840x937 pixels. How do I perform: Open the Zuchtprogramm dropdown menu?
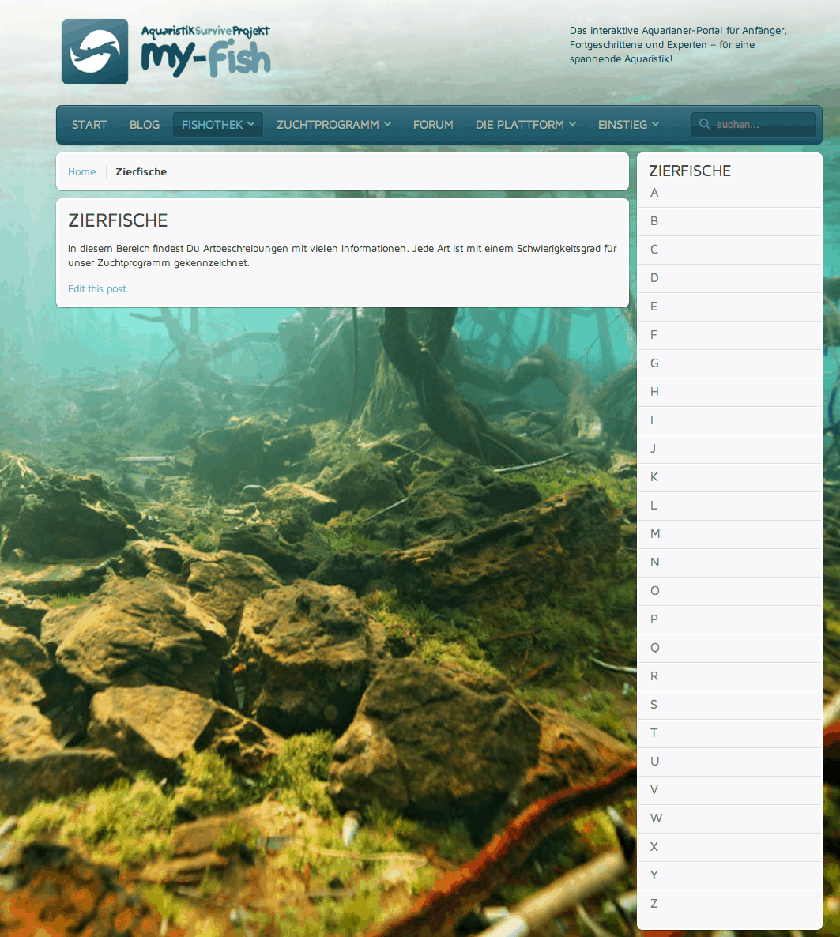333,125
